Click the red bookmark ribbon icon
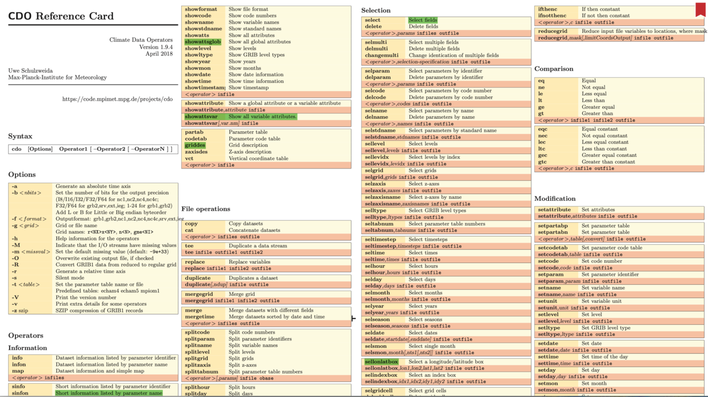The image size is (708, 397). pyautogui.click(x=701, y=10)
